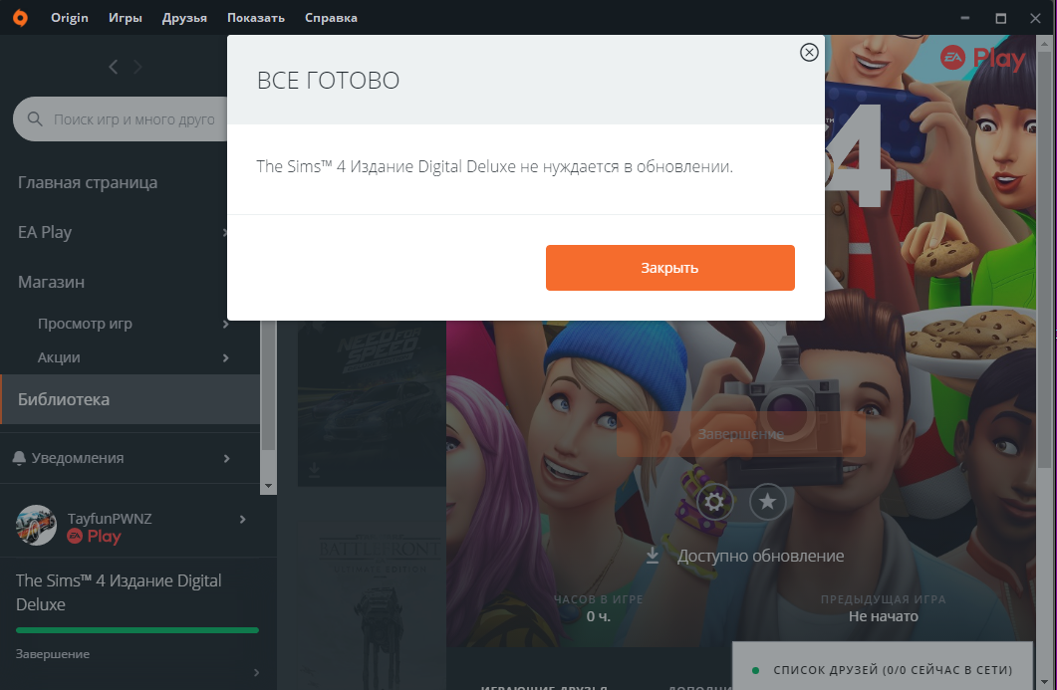Expand the Просмотр игр chevron
The width and height of the screenshot is (1057, 690).
pyautogui.click(x=226, y=324)
